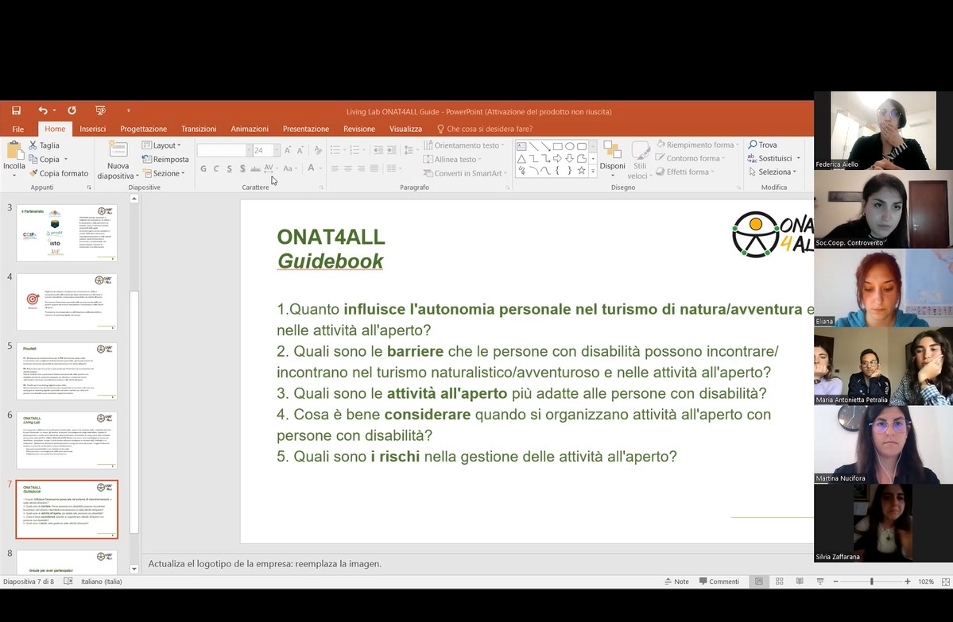Open Converti in SmartArt menu
Screen dimensions: 953x622
coord(465,173)
